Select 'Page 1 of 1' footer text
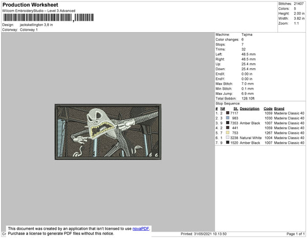The image size is (307, 238). pos(296,234)
